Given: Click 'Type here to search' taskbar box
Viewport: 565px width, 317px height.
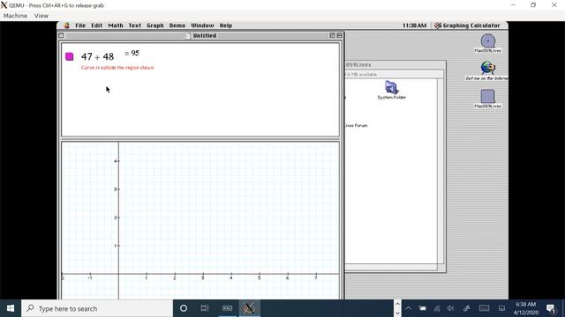Looking at the screenshot, I should click(97, 308).
